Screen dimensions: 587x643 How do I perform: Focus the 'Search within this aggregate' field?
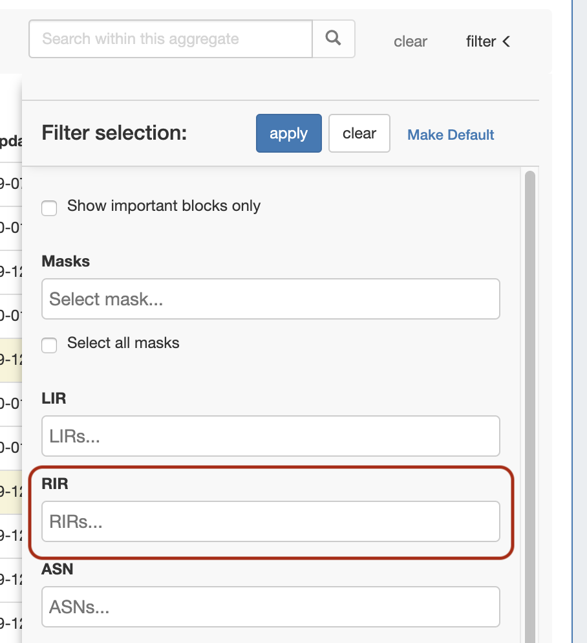tap(171, 39)
